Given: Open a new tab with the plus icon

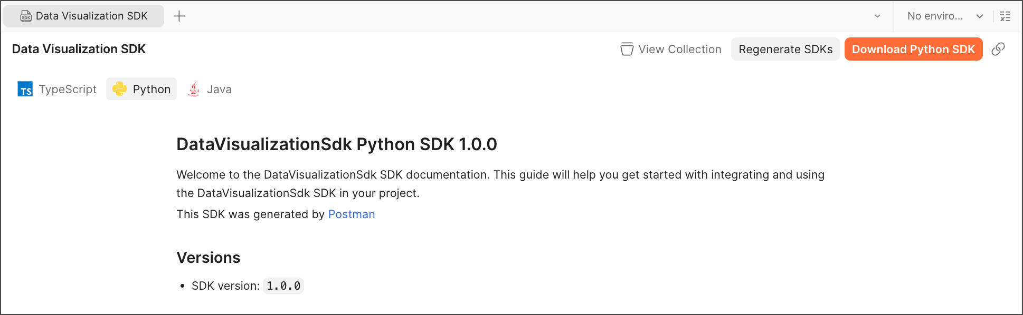Looking at the screenshot, I should (179, 16).
